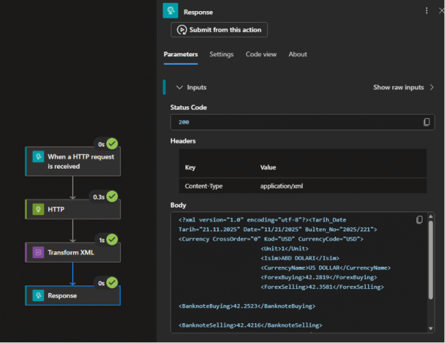The height and width of the screenshot is (343, 445).
Task: Open the Code view tab
Action: [x=261, y=54]
